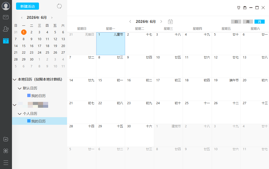269x169 pixels.
Task: Switch to day view tab 日
Action: [236, 22]
